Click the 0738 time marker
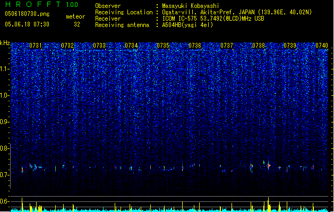334x212 pixels. point(259,46)
